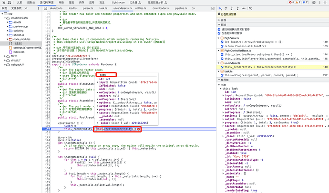Viewport: 329px width, 193px height.
Task: Toggle the debugger sidebar icon
Action: 213,8
